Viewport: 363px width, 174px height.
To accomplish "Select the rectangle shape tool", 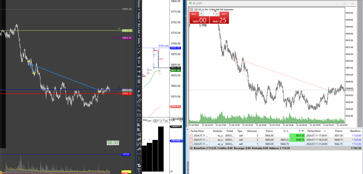I will [139, 115].
